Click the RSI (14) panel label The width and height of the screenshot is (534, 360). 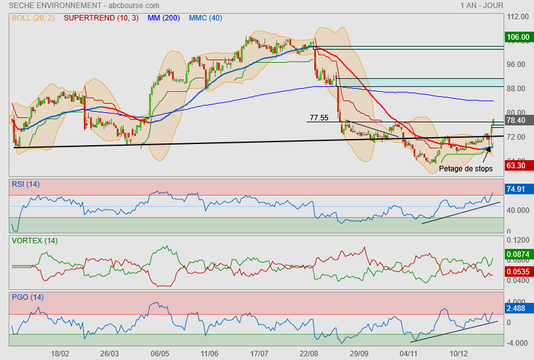(x=25, y=184)
